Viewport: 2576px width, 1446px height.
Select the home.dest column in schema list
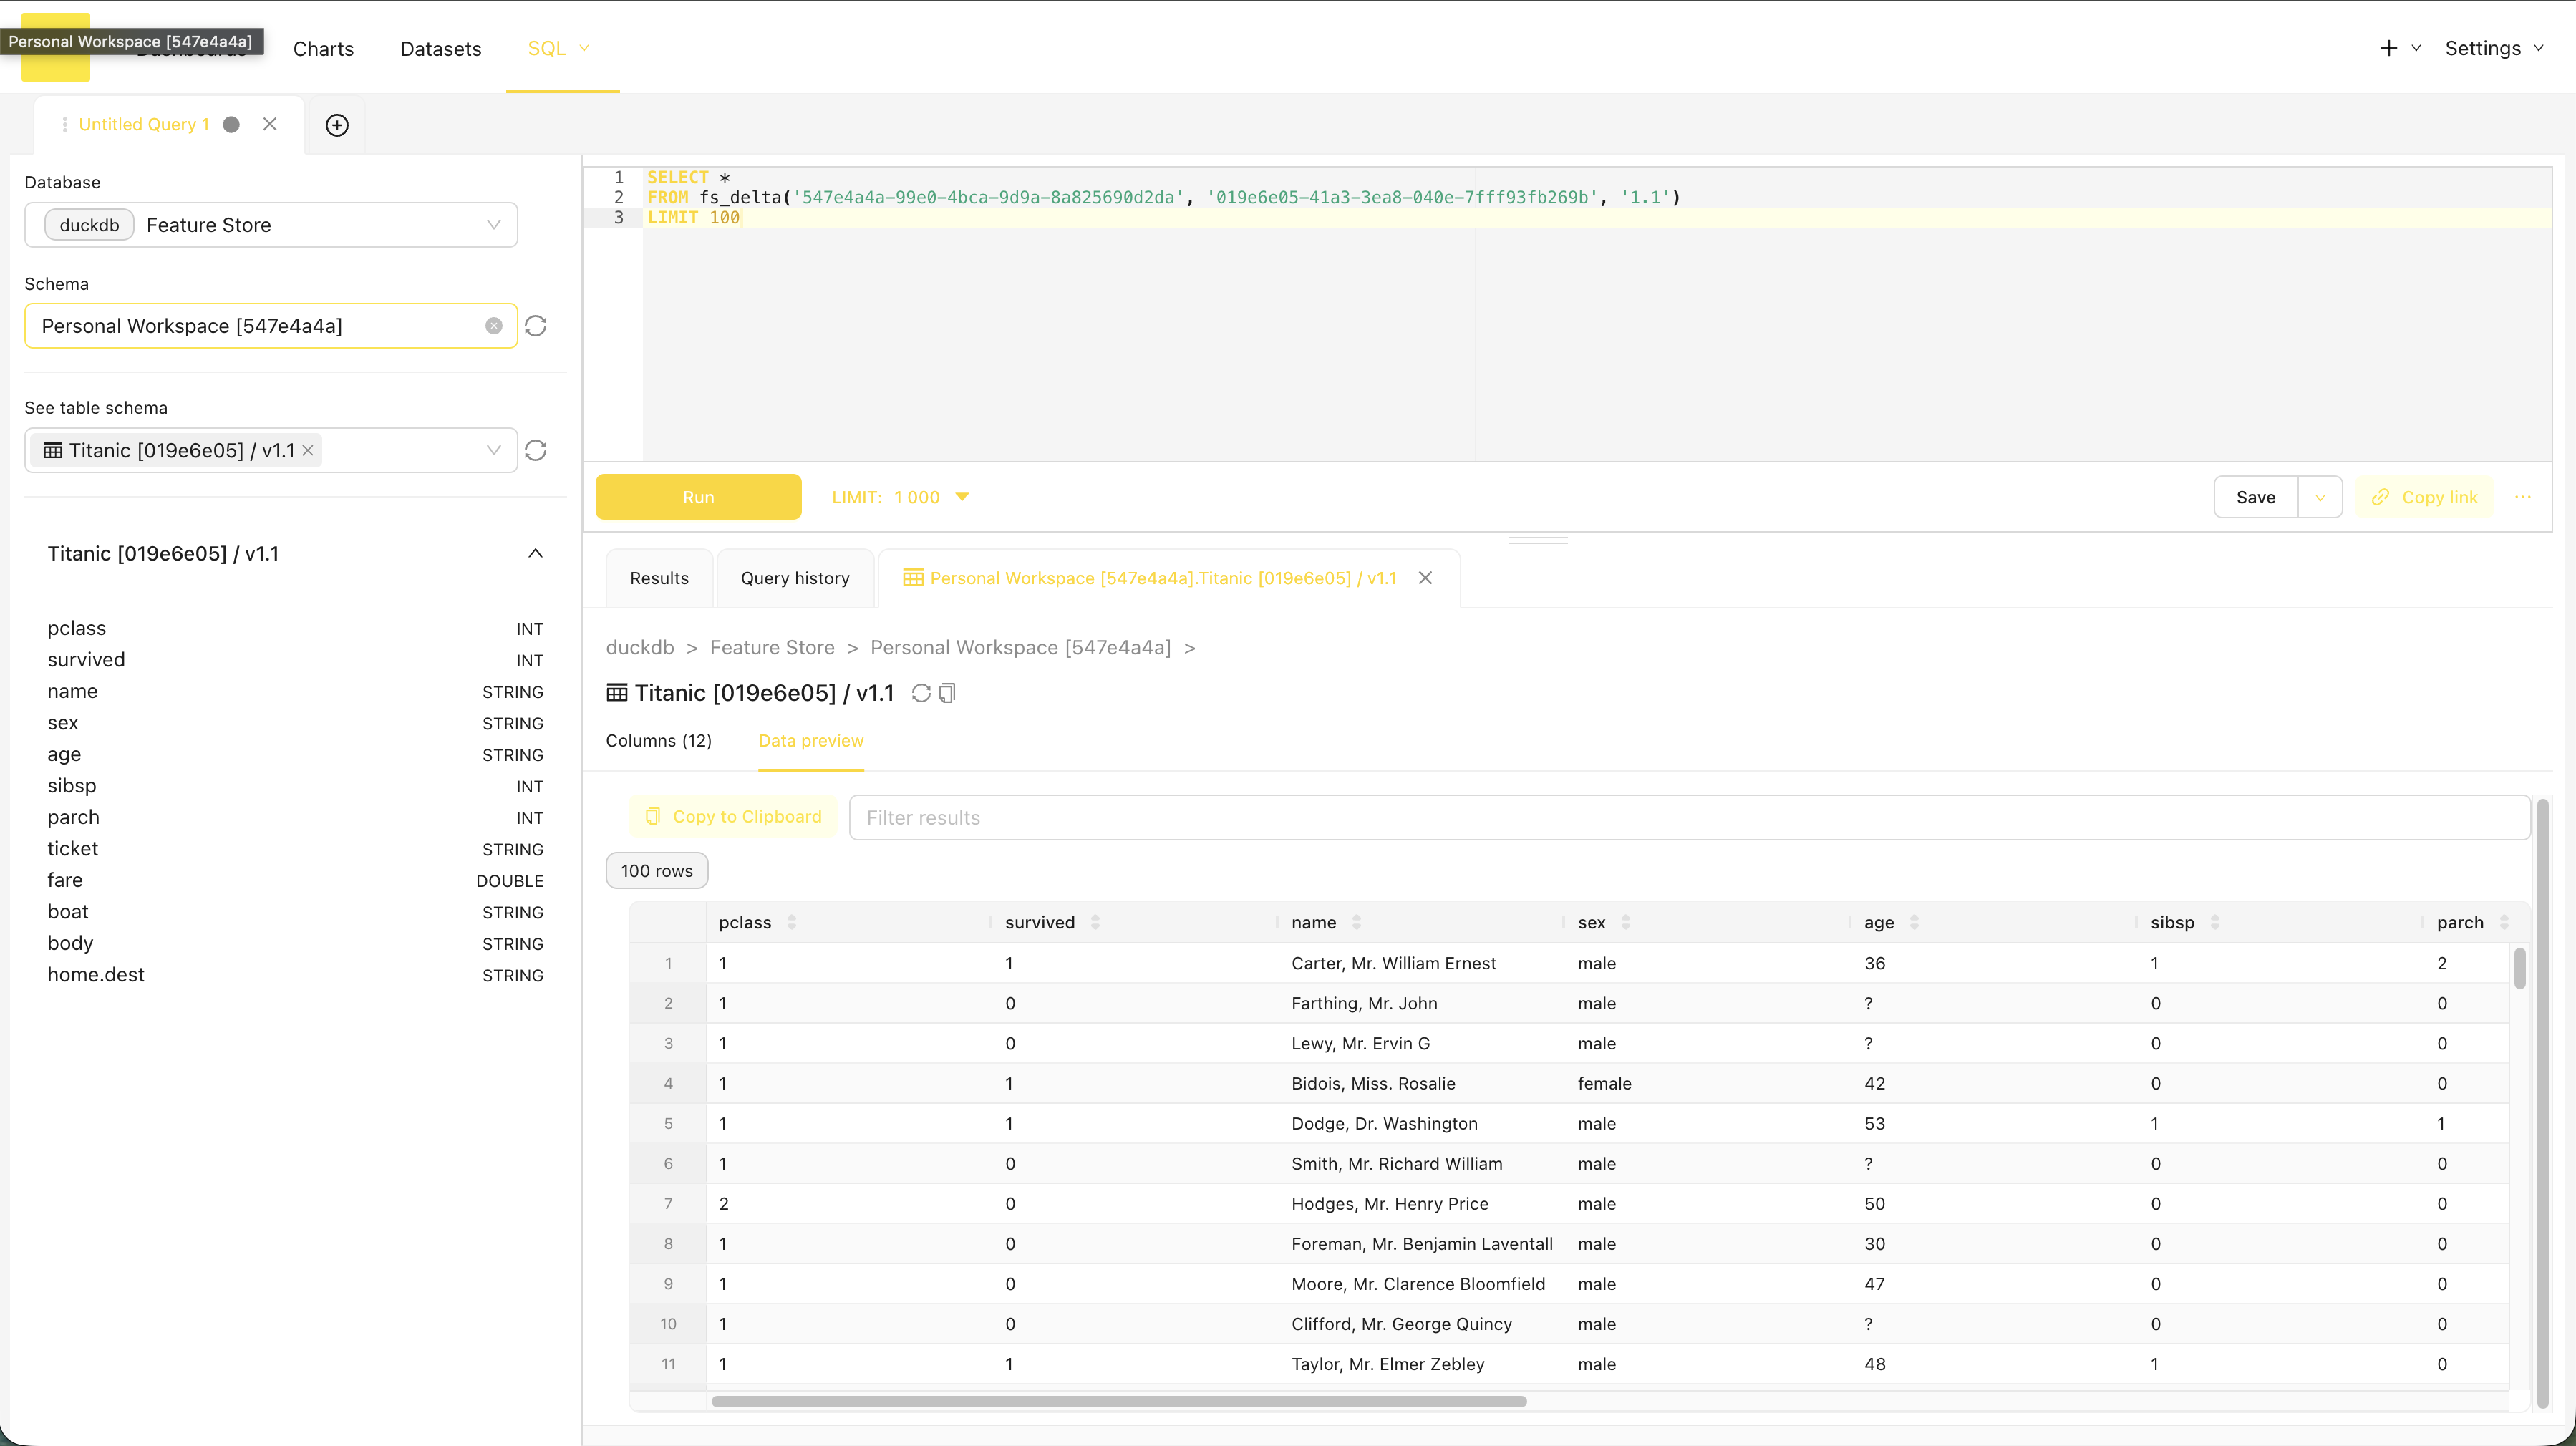pos(295,975)
